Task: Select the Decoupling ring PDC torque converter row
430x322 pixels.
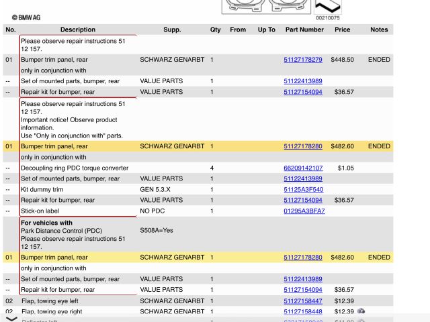Action: [x=75, y=168]
